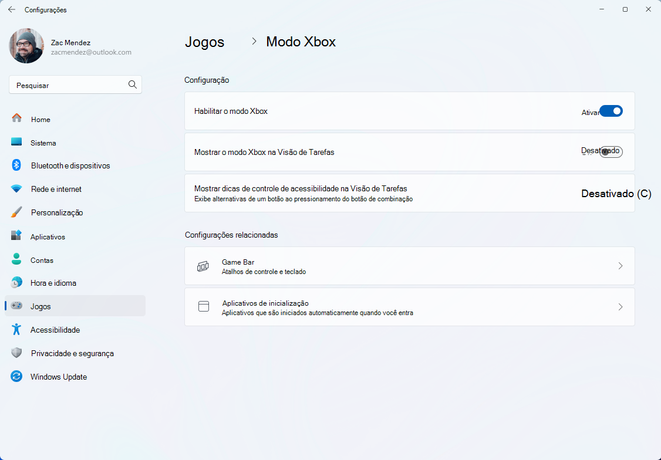The height and width of the screenshot is (460, 661).
Task: Click the Pesquisar search field
Action: [75, 84]
